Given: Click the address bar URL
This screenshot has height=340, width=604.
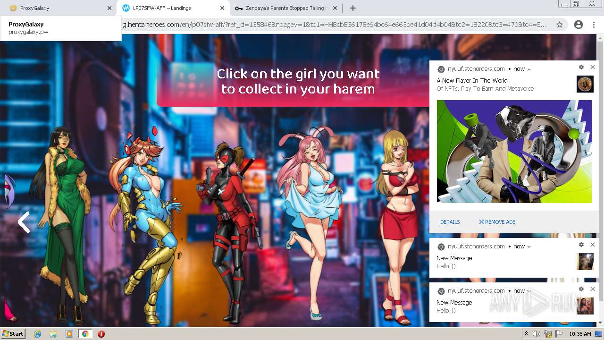Looking at the screenshot, I should [x=334, y=25].
